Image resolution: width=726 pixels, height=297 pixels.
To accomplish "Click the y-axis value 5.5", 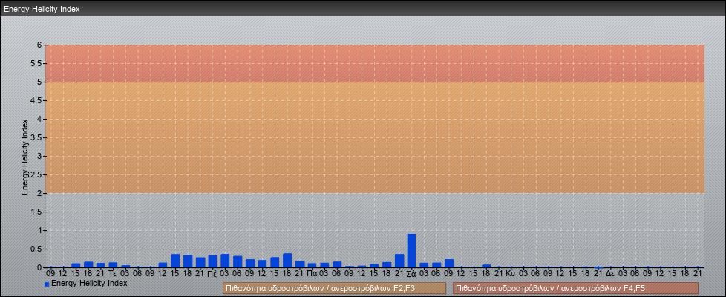I will 37,63.
